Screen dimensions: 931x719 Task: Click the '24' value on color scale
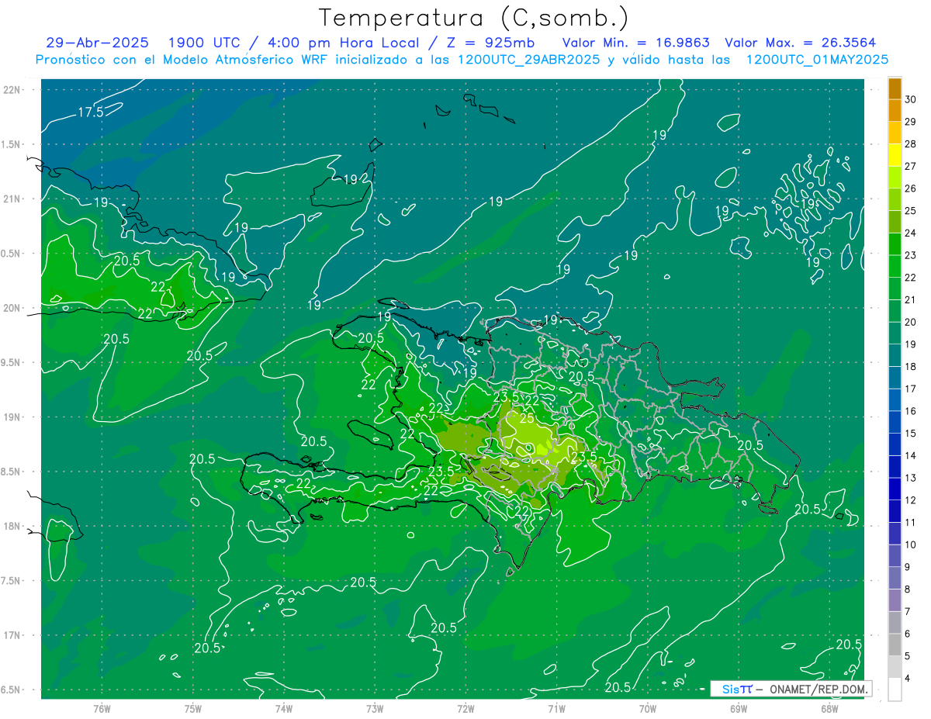[911, 233]
